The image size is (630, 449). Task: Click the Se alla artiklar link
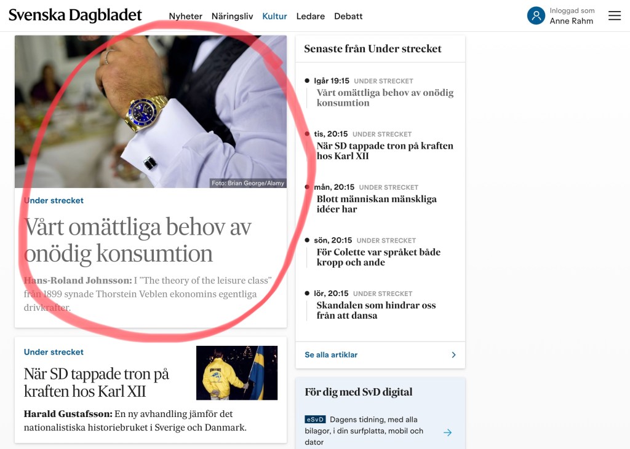point(331,354)
